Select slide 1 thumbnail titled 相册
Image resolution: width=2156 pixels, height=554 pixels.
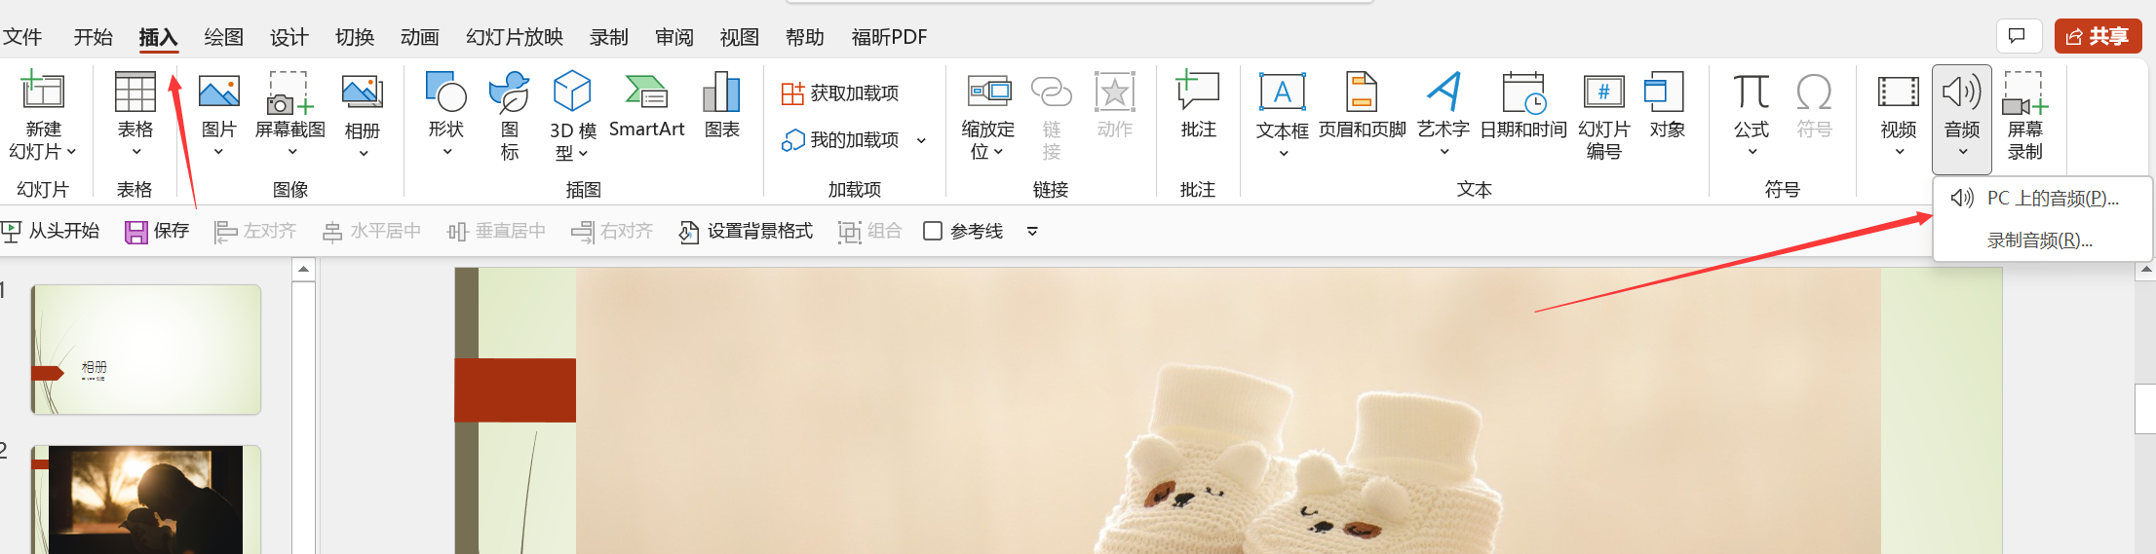[146, 350]
